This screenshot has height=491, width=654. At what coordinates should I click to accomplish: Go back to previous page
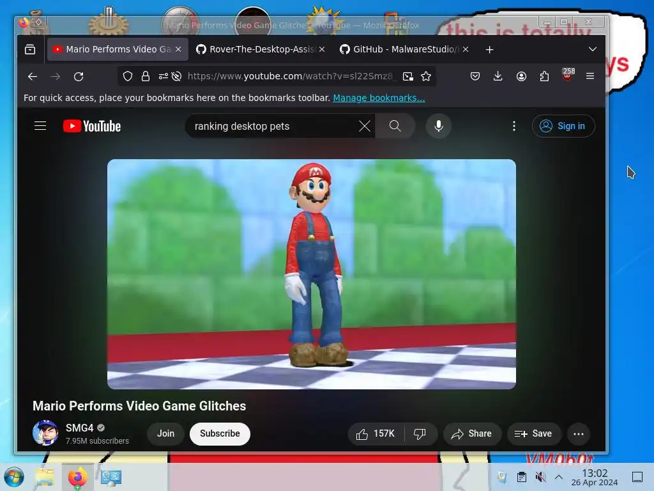click(x=33, y=77)
